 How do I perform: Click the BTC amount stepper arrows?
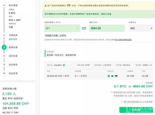tap(77, 28)
